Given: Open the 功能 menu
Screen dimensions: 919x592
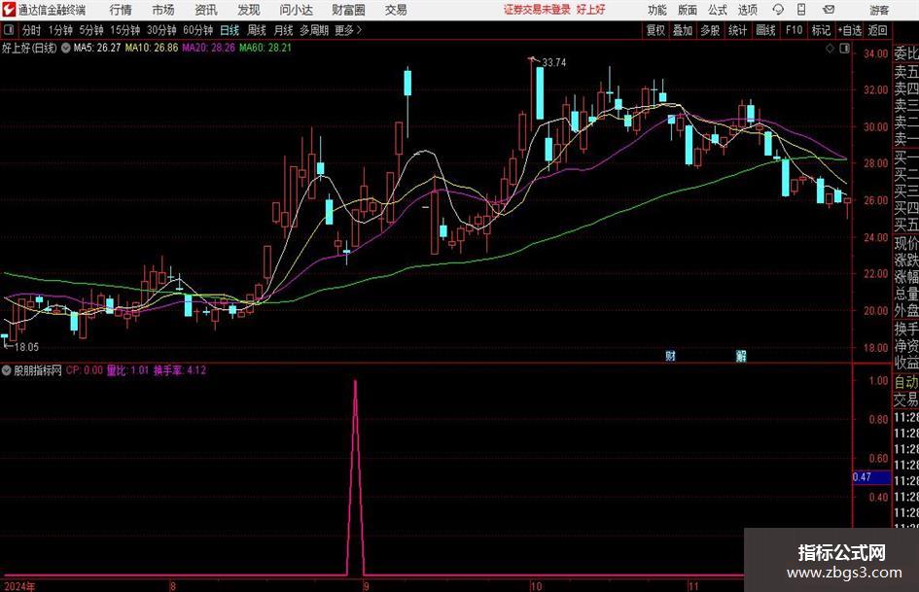Looking at the screenshot, I should coord(657,10).
